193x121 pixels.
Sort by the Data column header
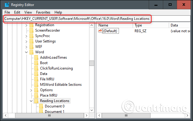pos(180,25)
